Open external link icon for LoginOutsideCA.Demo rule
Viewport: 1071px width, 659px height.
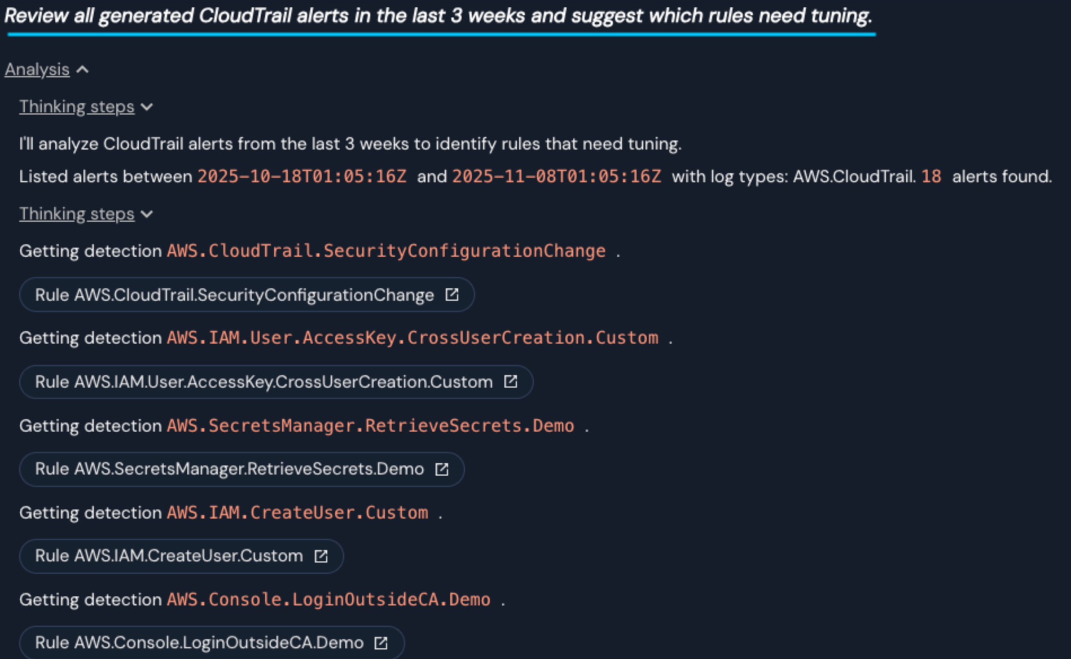tap(381, 643)
